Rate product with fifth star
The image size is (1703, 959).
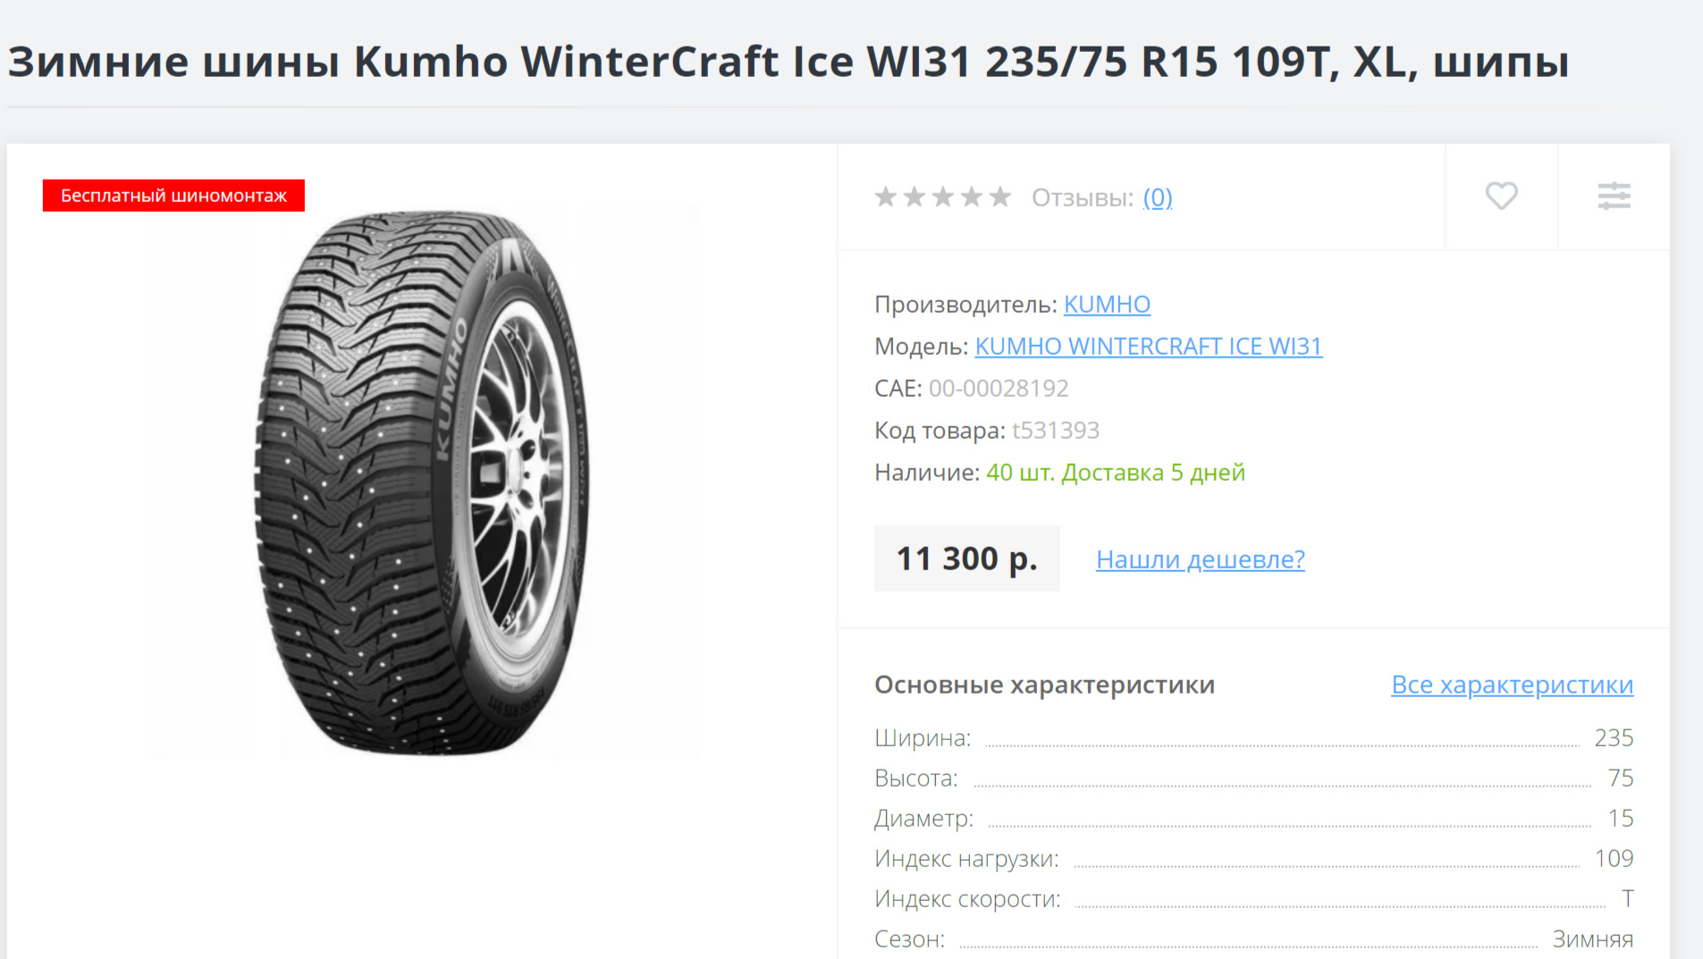(999, 197)
